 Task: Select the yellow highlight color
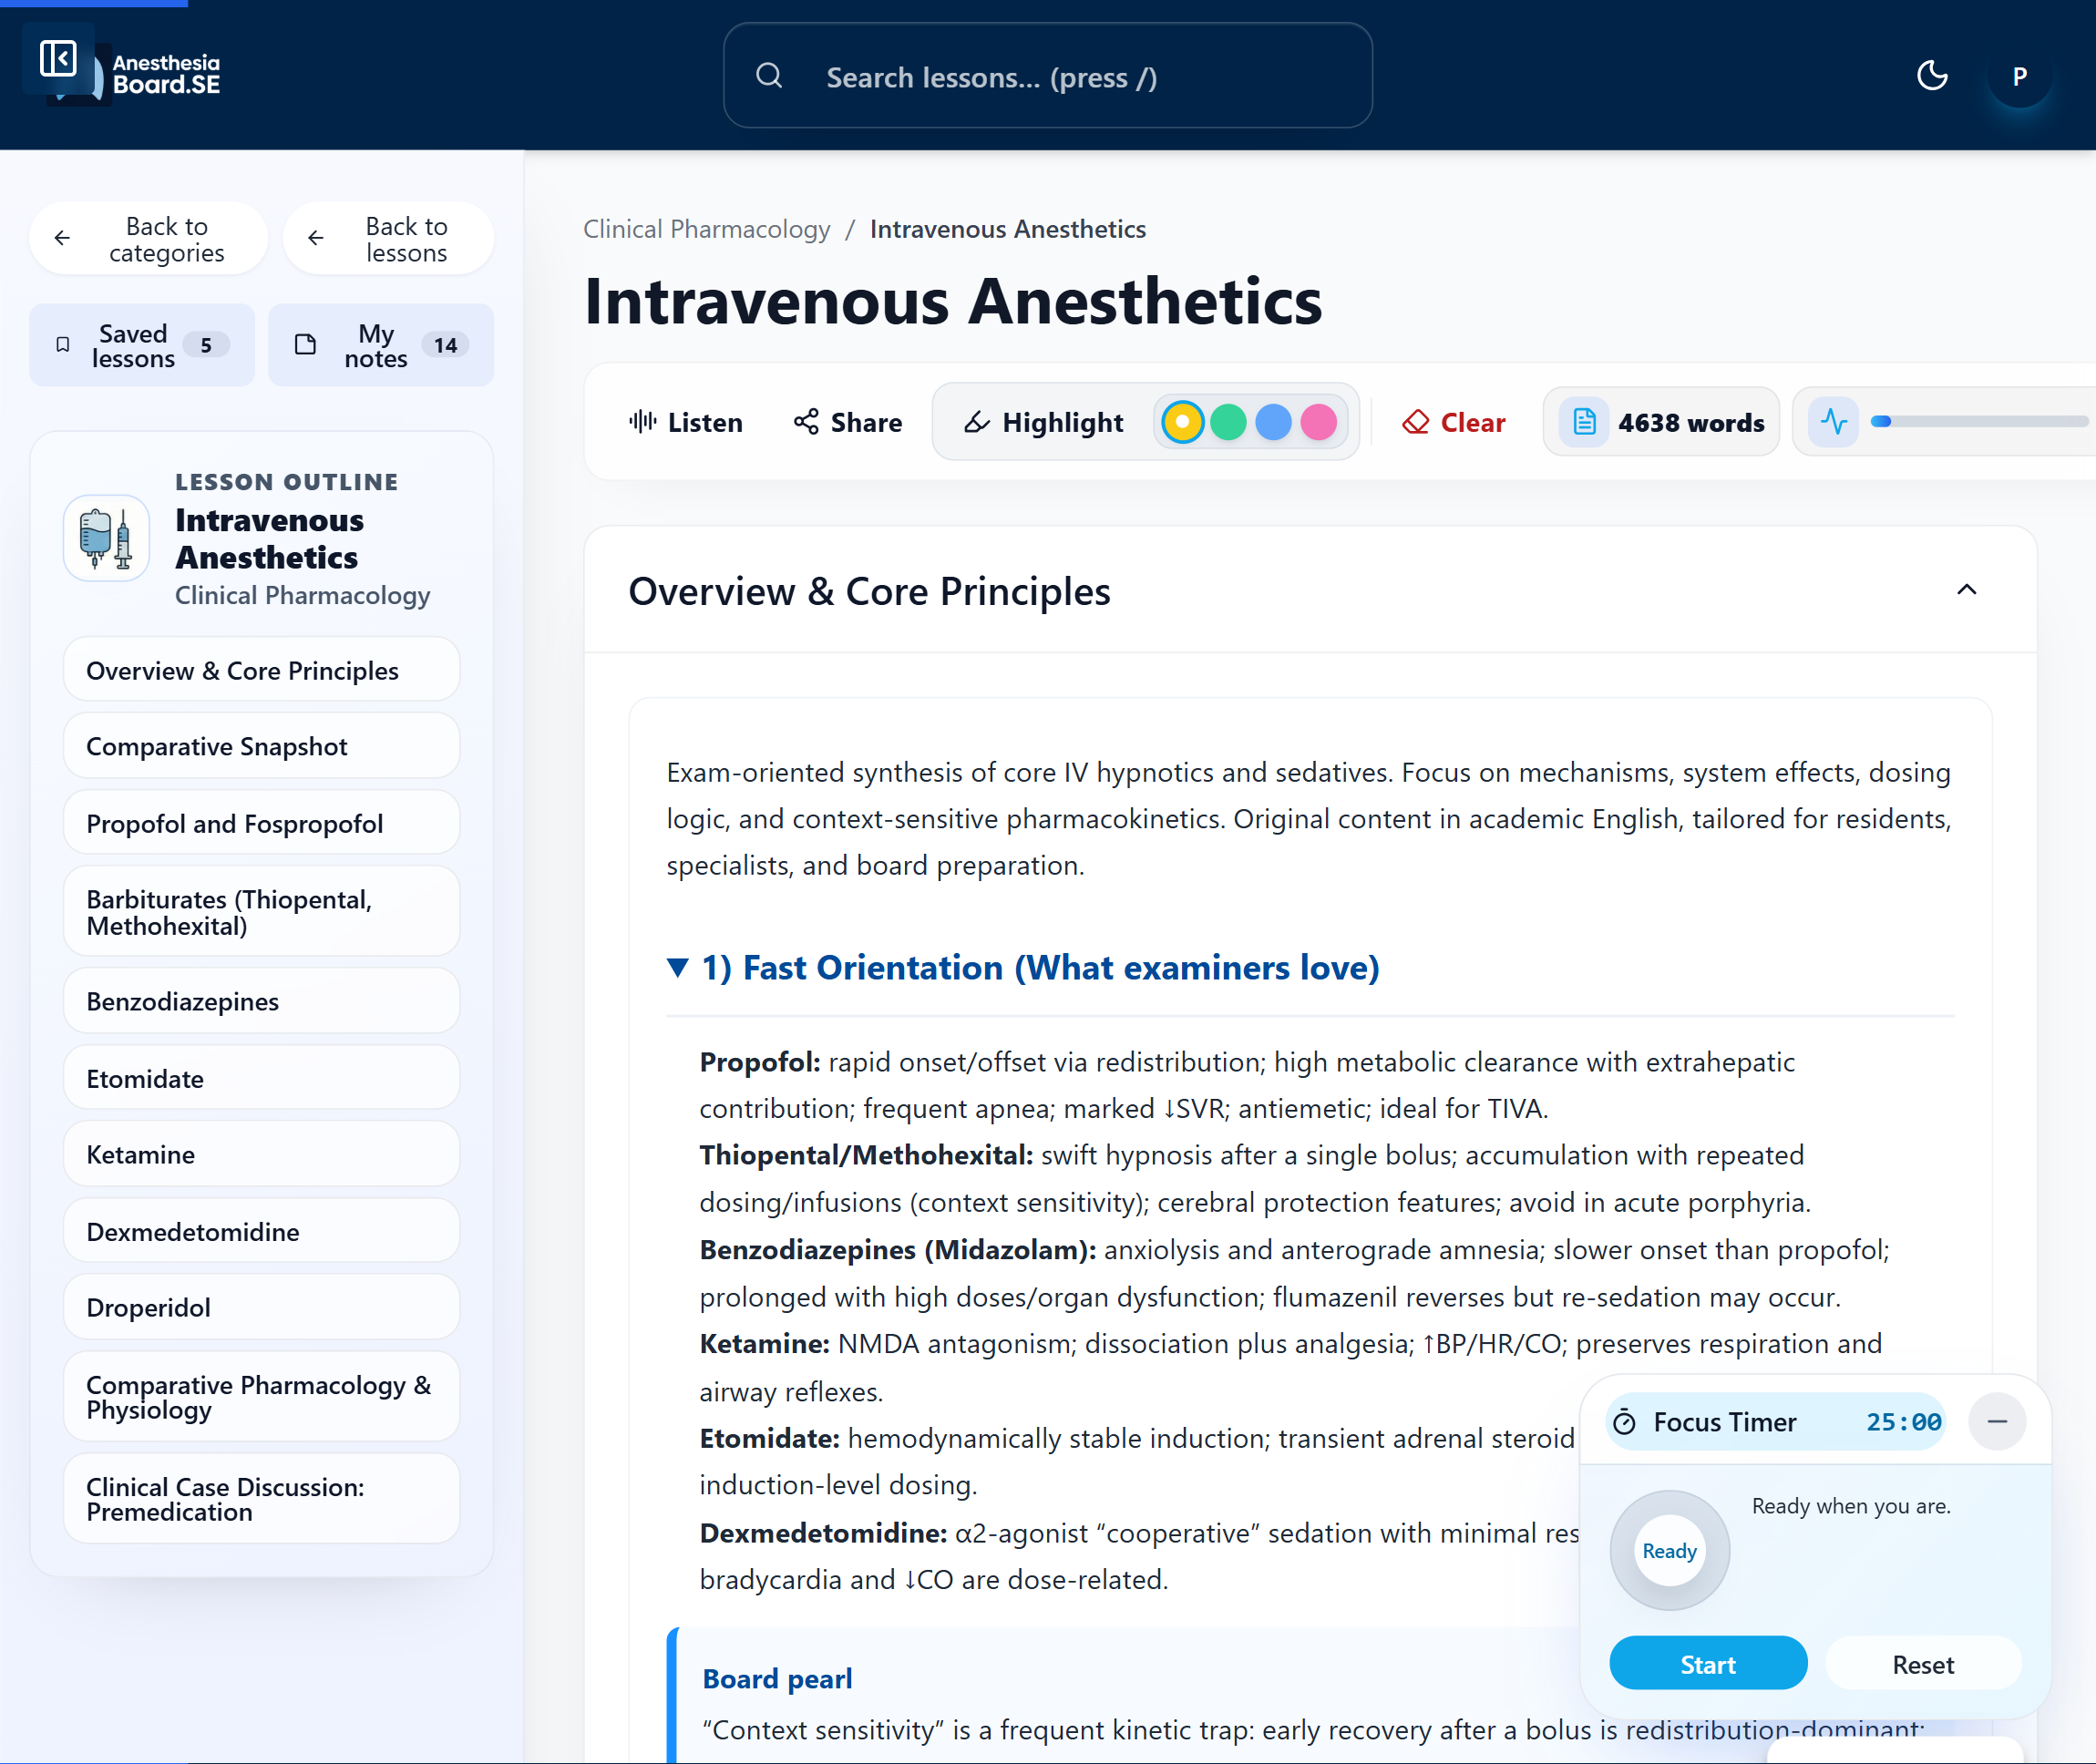click(1182, 422)
